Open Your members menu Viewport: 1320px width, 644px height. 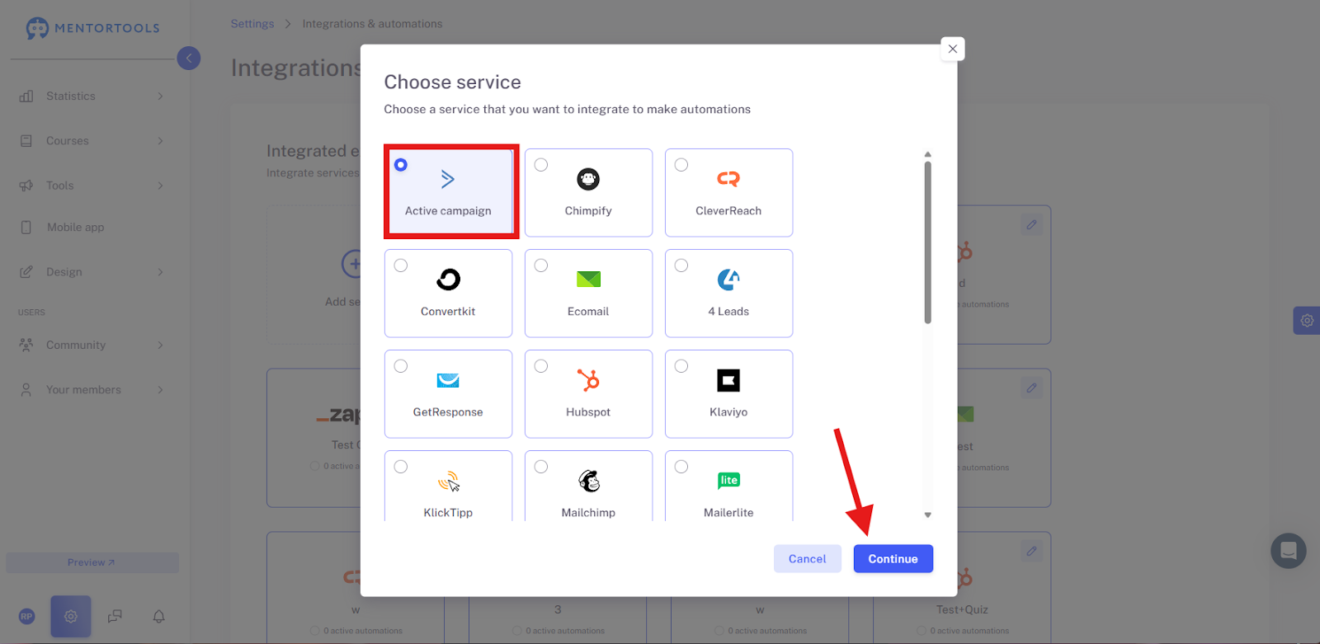(91, 390)
